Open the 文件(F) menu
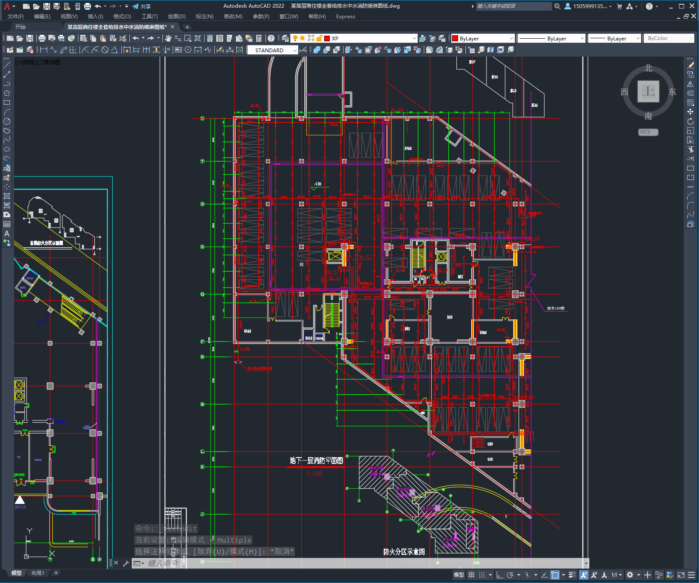The width and height of the screenshot is (699, 583). pos(16,17)
